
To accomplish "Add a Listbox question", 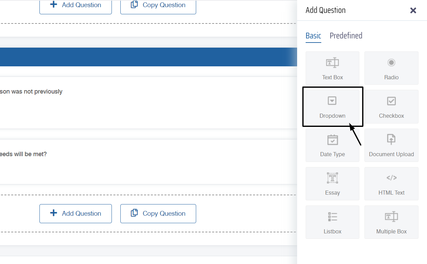I will 332,222.
